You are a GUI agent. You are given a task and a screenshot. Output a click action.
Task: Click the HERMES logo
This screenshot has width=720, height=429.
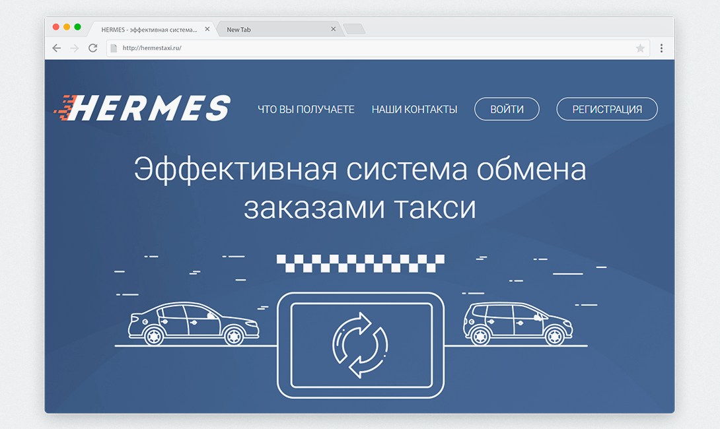(142, 108)
